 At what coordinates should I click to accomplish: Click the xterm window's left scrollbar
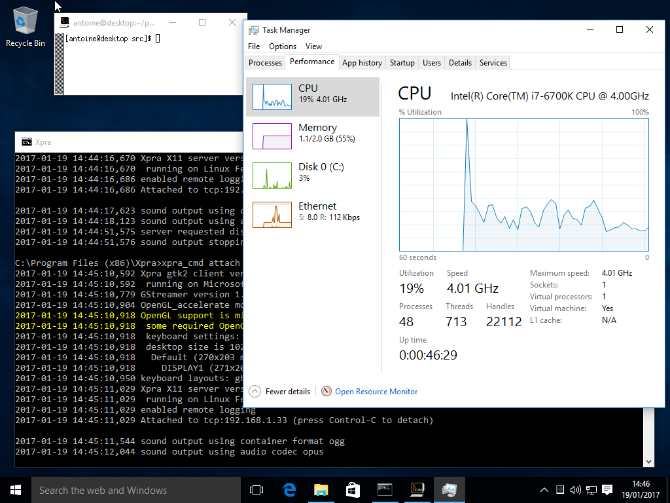60,64
